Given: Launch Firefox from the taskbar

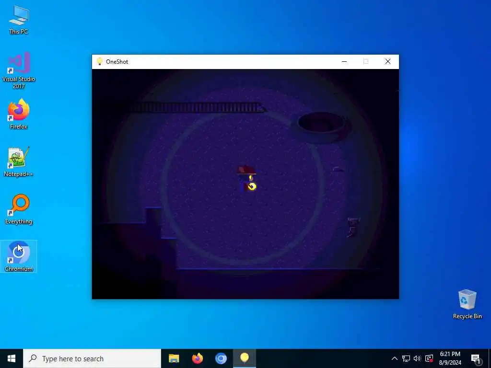Looking at the screenshot, I should pyautogui.click(x=197, y=358).
